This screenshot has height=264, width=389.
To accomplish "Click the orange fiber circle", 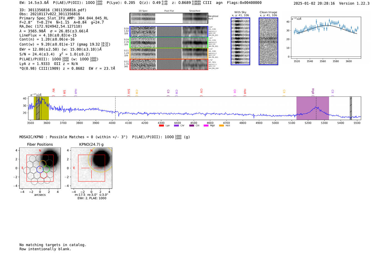I will click(x=43, y=164).
